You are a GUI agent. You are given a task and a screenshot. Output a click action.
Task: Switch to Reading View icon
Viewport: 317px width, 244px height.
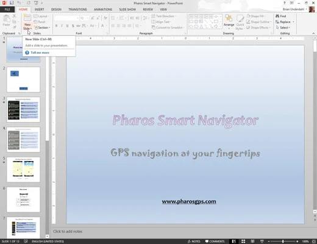pos(252,242)
